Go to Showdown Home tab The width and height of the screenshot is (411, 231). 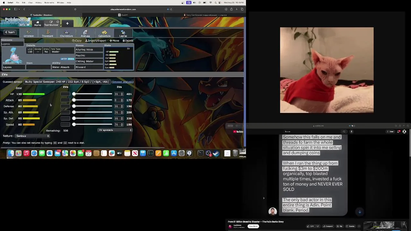(38, 23)
